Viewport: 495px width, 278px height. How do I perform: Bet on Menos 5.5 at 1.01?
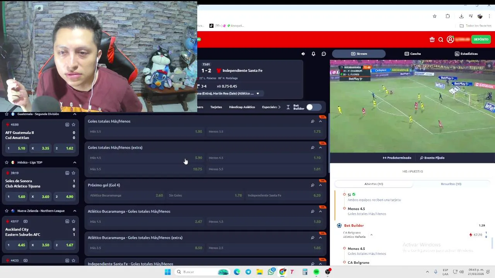tap(265, 169)
